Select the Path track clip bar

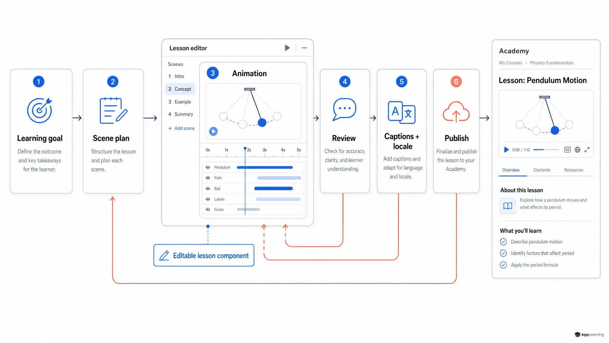(x=279, y=178)
